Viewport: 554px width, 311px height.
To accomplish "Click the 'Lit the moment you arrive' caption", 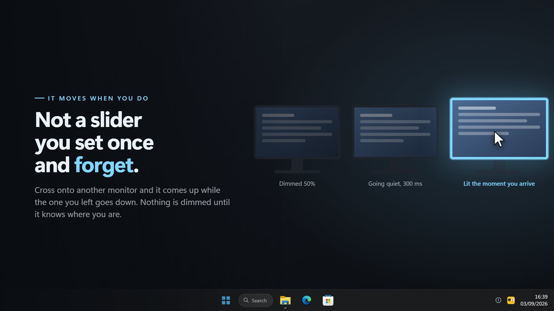I will [499, 184].
